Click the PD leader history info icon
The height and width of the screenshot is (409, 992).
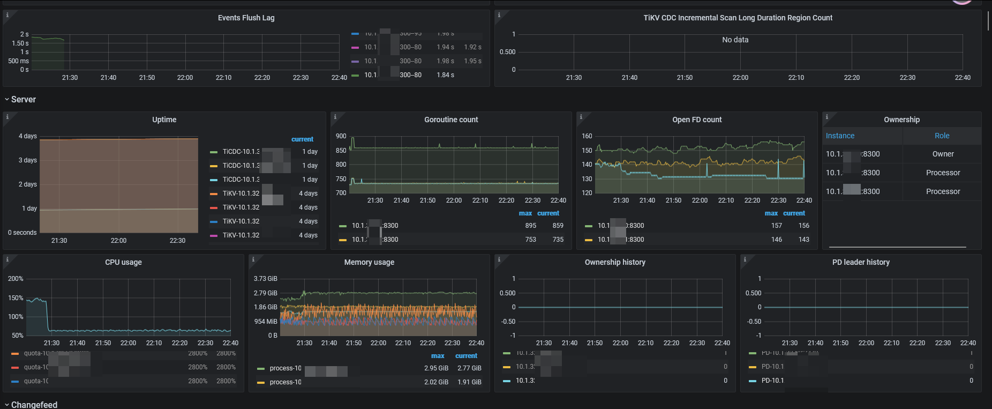(745, 259)
